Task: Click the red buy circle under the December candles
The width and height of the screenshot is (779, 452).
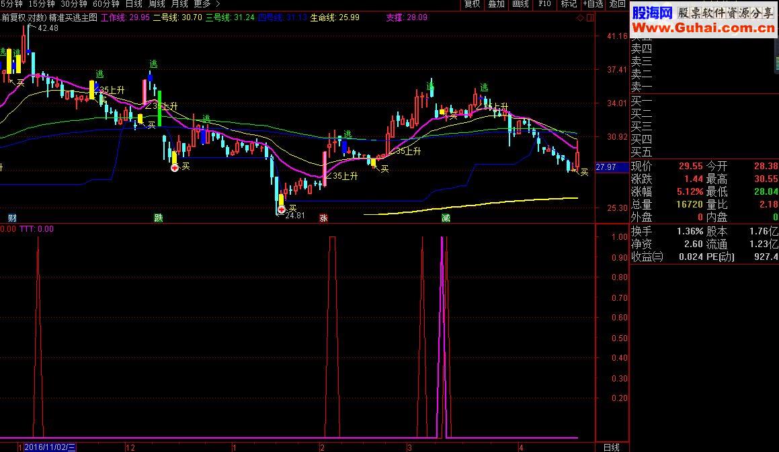Action: [x=175, y=168]
